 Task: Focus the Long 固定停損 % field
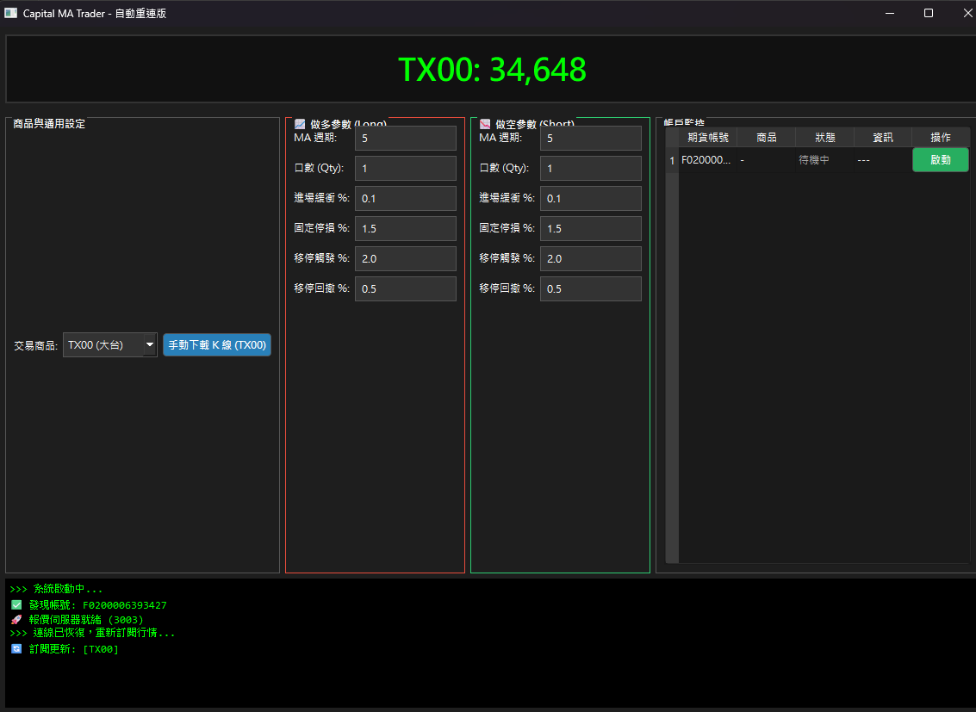pos(405,229)
